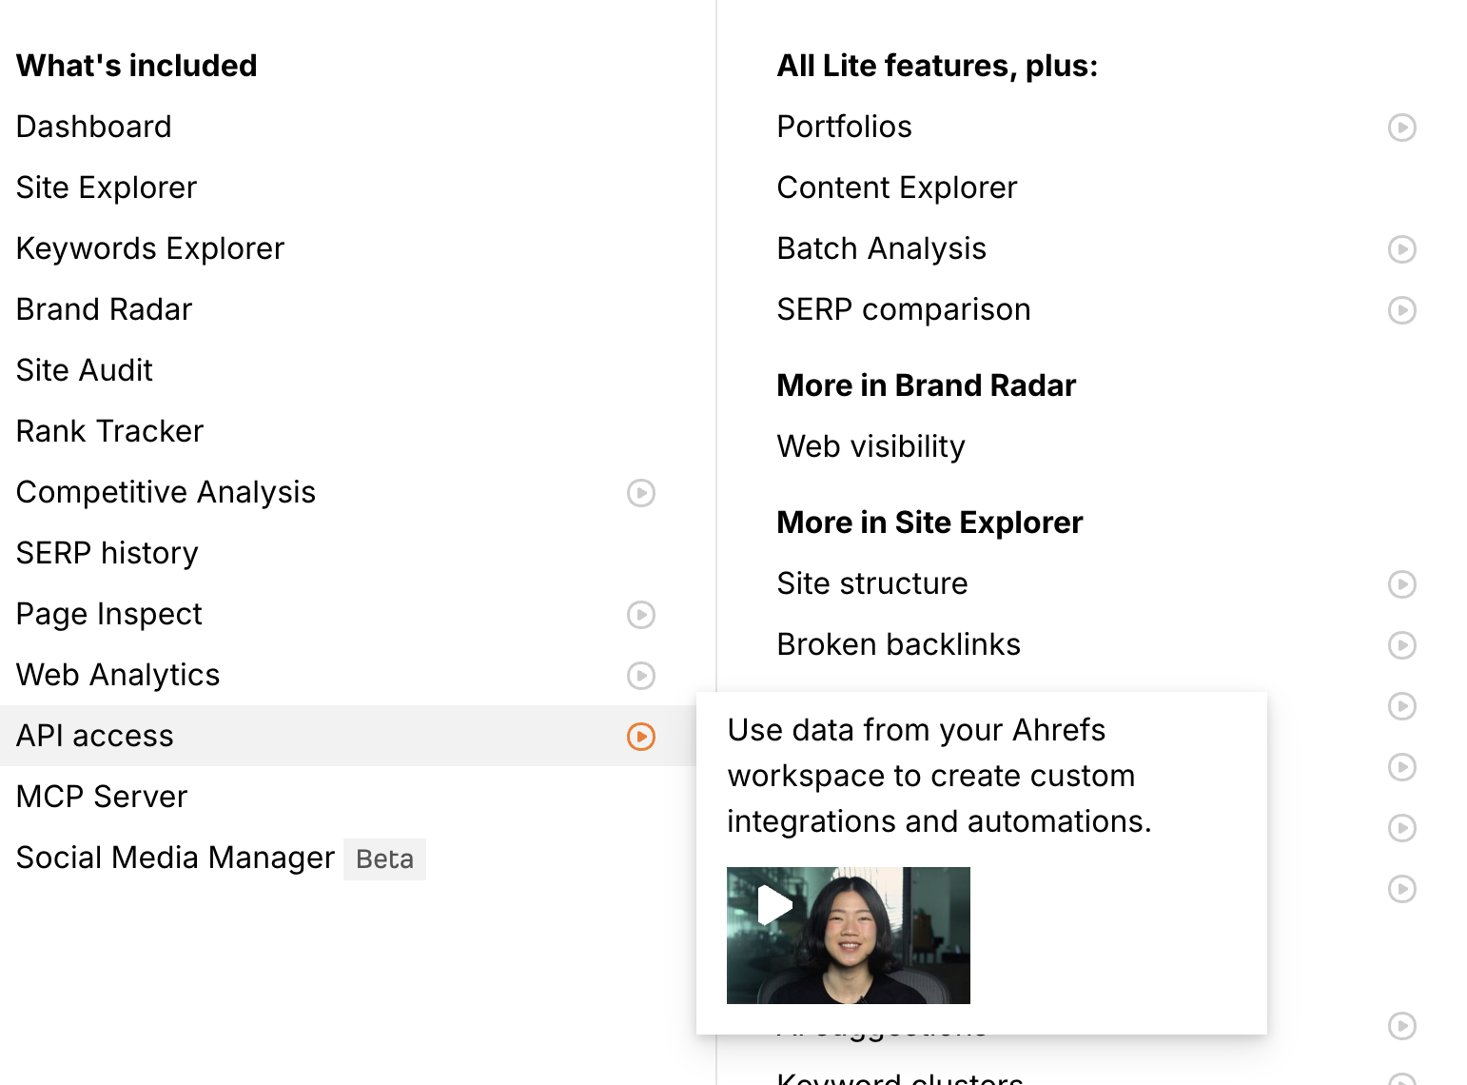Image resolution: width=1467 pixels, height=1085 pixels.
Task: Select the Rank Tracker feature
Action: coord(110,431)
